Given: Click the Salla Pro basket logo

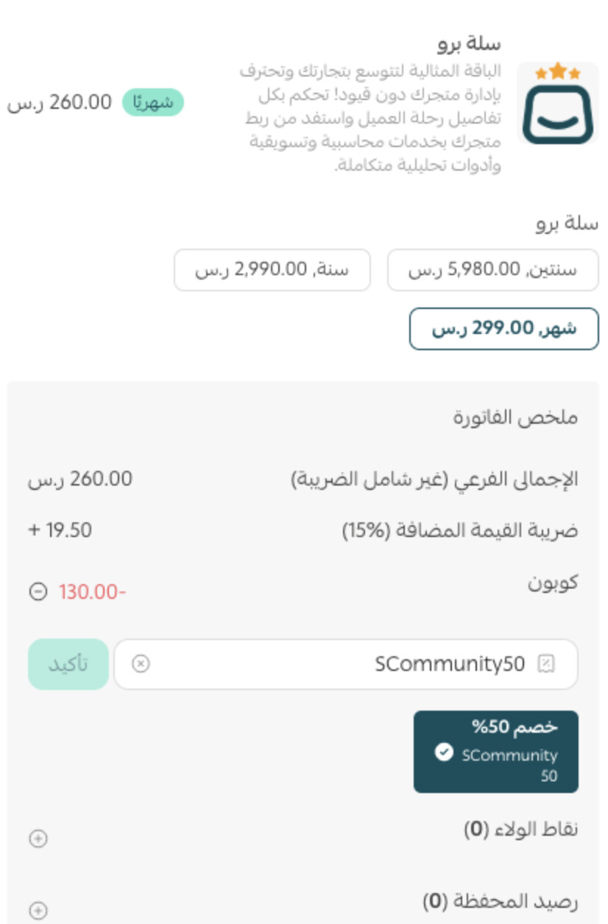Looking at the screenshot, I should (557, 104).
